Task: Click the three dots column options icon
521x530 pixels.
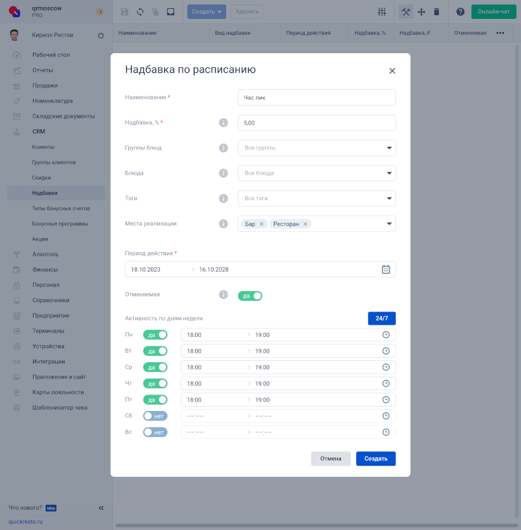Action: (x=500, y=33)
